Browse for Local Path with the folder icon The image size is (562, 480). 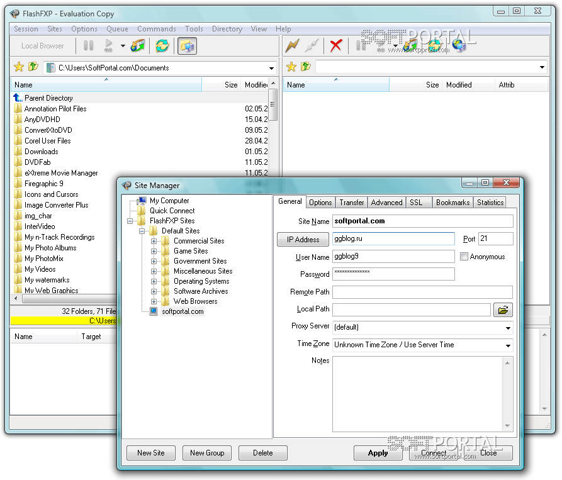(x=503, y=310)
